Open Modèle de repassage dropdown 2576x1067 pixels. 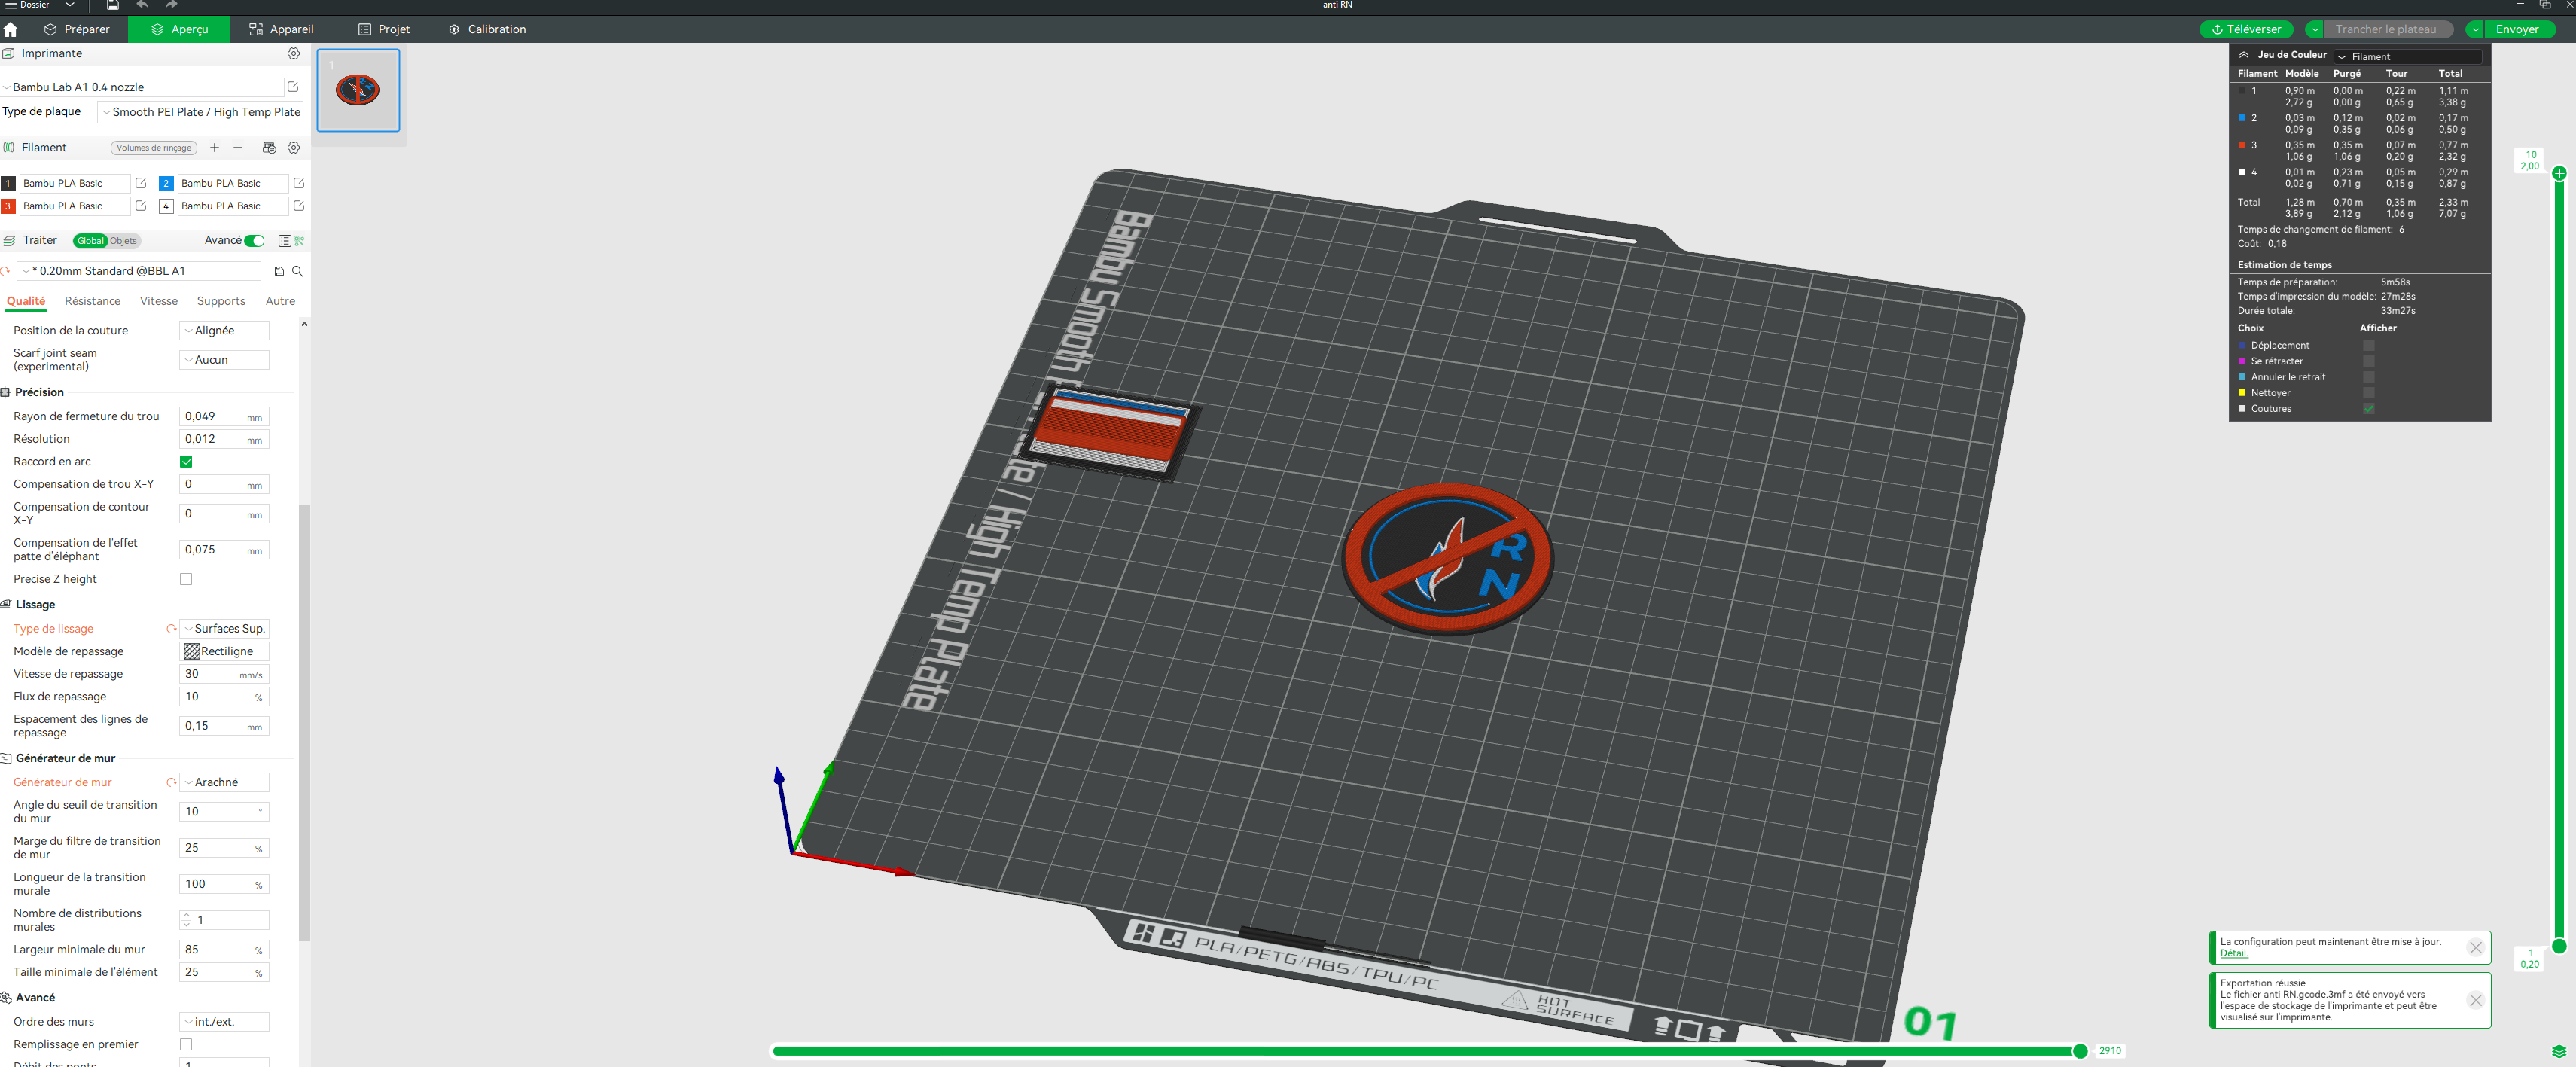(x=224, y=651)
